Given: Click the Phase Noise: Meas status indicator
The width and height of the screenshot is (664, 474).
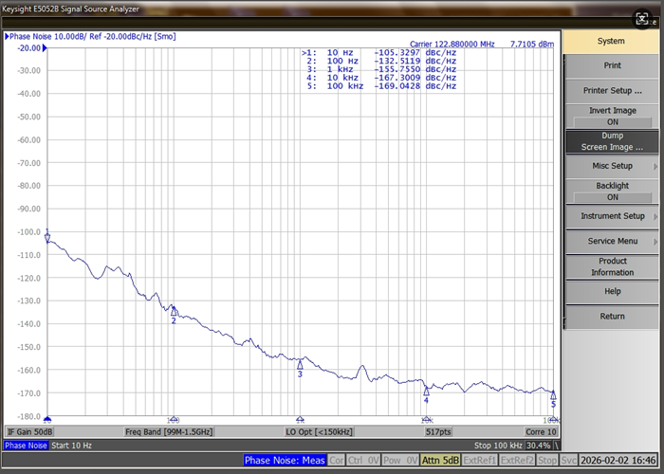Looking at the screenshot, I should [x=284, y=461].
